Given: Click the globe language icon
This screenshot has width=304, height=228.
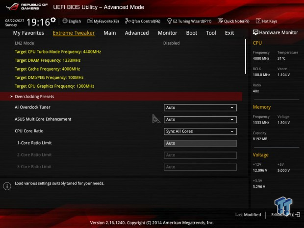Looking at the screenshot, I should (65, 21).
